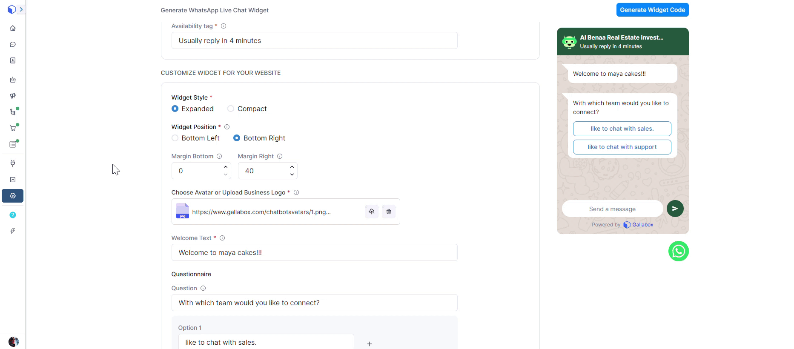794x349 pixels.
Task: Open the bot icon in sidebar
Action: [x=13, y=80]
